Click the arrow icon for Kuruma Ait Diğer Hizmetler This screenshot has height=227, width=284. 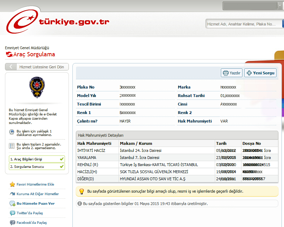click(x=12, y=194)
